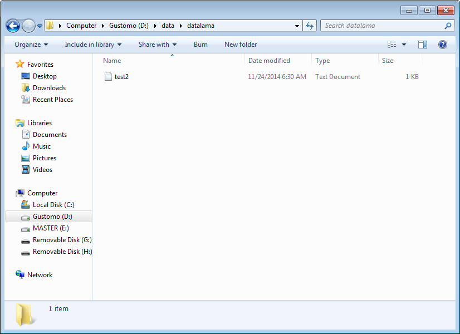Expand arrow after data in breadcrumb
The image size is (460, 334).
tap(181, 26)
